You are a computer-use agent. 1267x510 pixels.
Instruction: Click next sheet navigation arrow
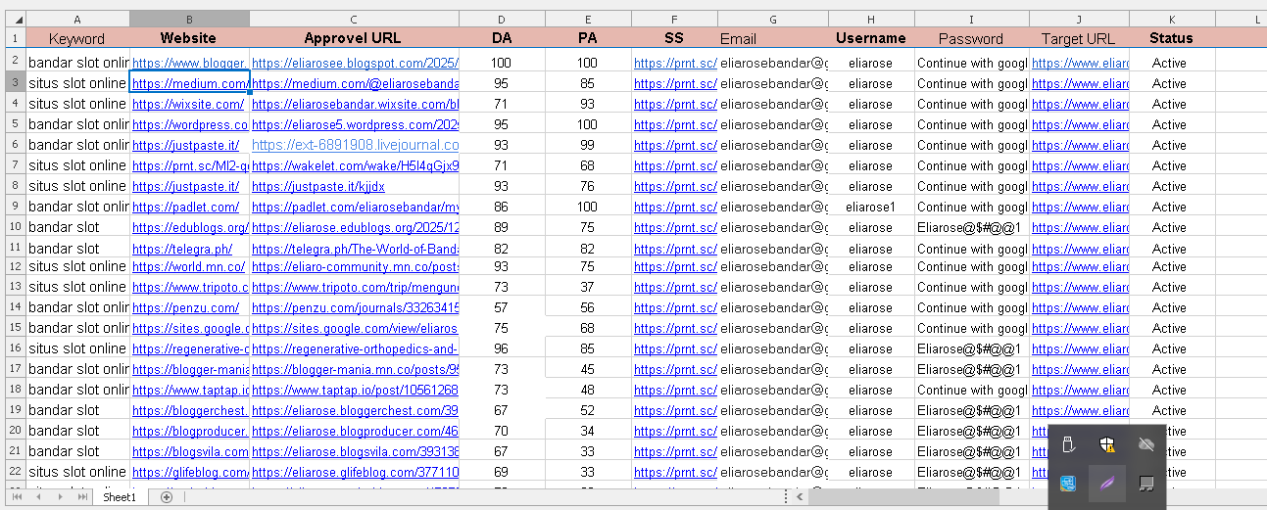click(x=60, y=497)
